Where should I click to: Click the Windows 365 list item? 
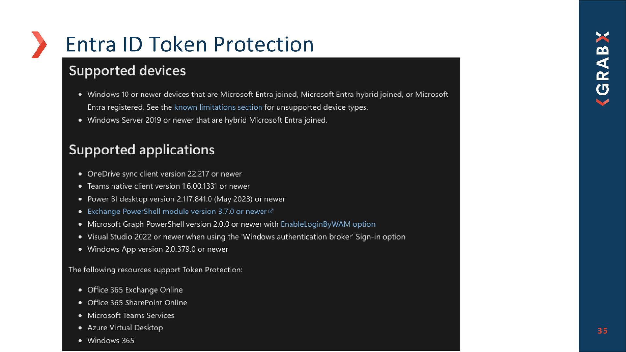pos(111,341)
